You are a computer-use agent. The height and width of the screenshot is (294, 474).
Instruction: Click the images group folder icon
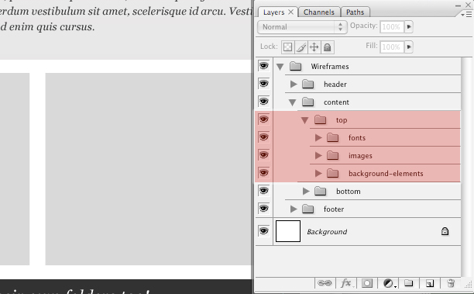click(x=332, y=155)
